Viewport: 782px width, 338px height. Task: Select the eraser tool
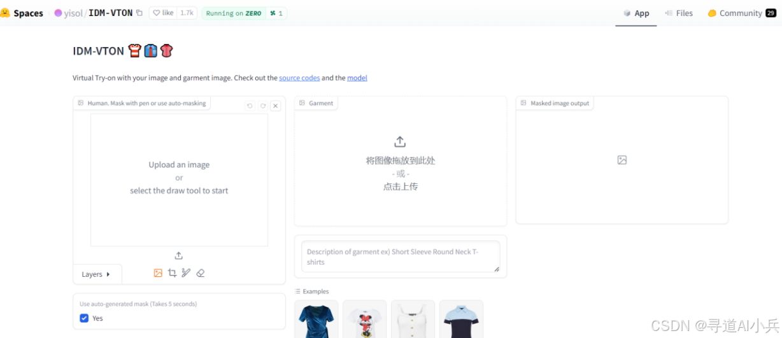click(x=200, y=273)
